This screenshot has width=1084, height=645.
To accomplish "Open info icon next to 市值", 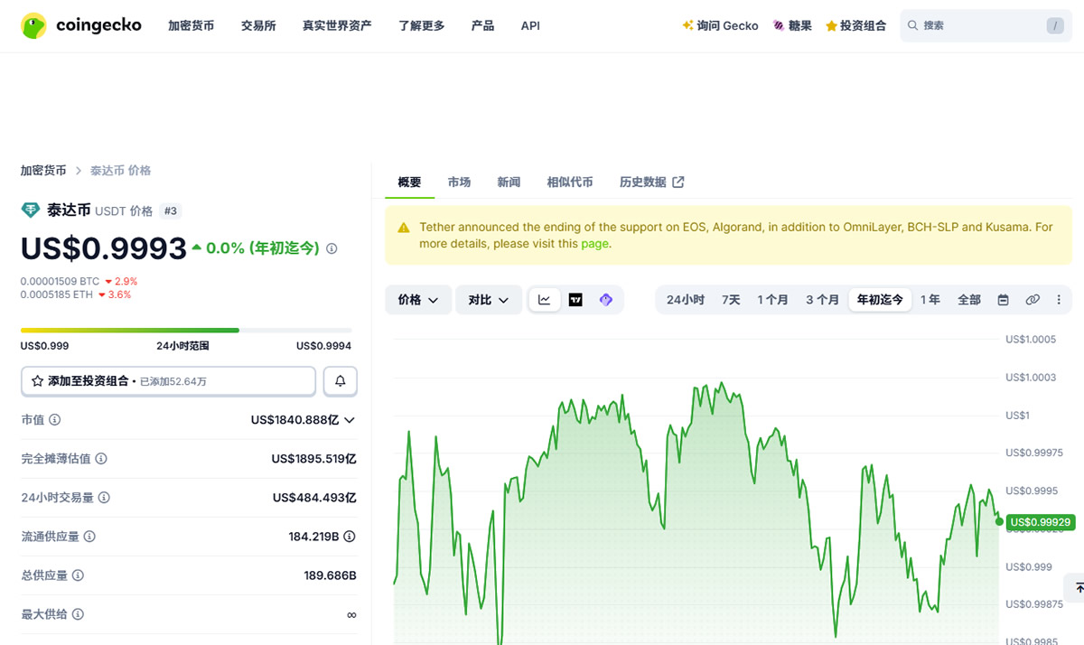I will 55,420.
